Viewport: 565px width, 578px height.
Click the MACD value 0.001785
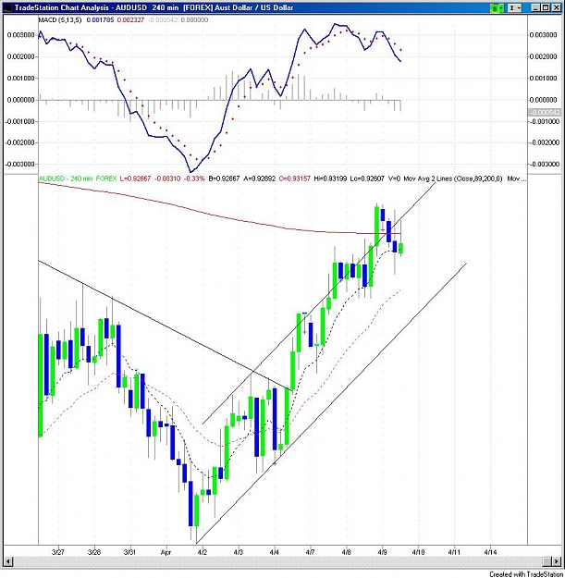[x=100, y=20]
